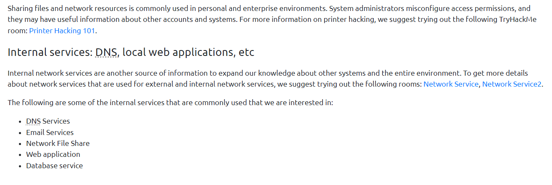Image resolution: width=552 pixels, height=185 pixels.
Task: Click the bullet point beside Web application
Action: click(20, 155)
